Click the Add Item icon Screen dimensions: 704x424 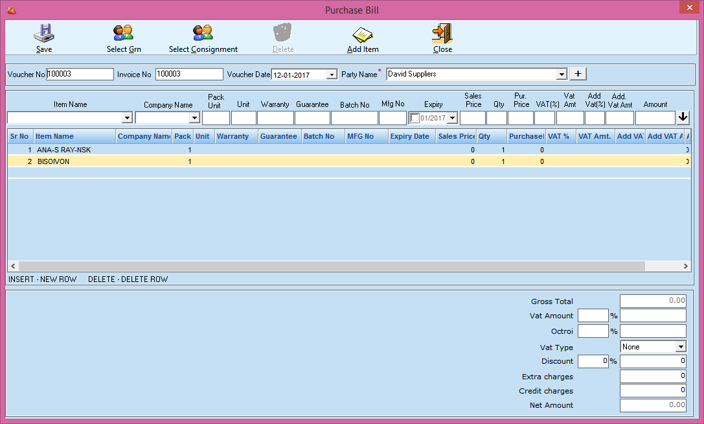[x=363, y=33]
